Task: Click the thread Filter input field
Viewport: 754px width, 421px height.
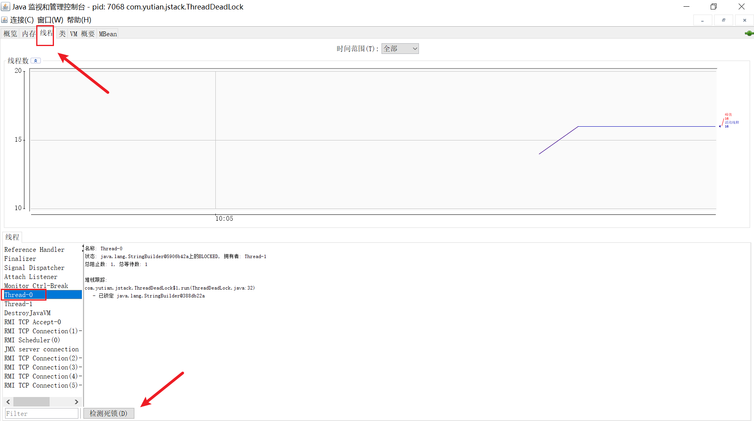Action: coord(41,414)
